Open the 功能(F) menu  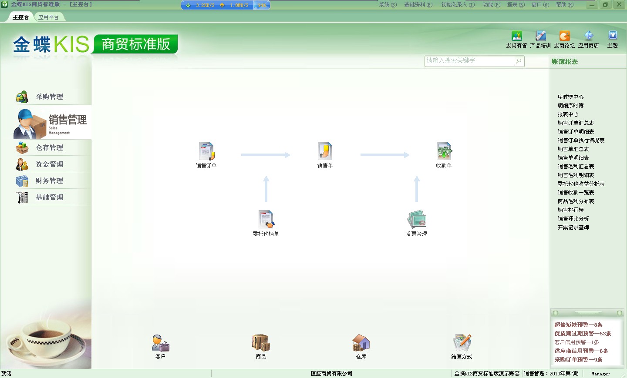492,5
